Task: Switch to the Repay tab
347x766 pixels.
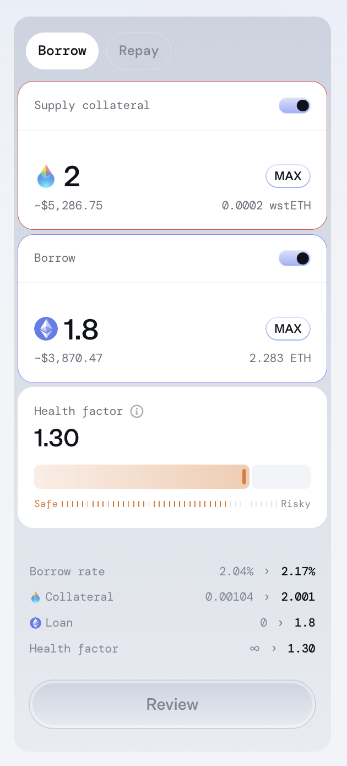Action: click(x=139, y=51)
